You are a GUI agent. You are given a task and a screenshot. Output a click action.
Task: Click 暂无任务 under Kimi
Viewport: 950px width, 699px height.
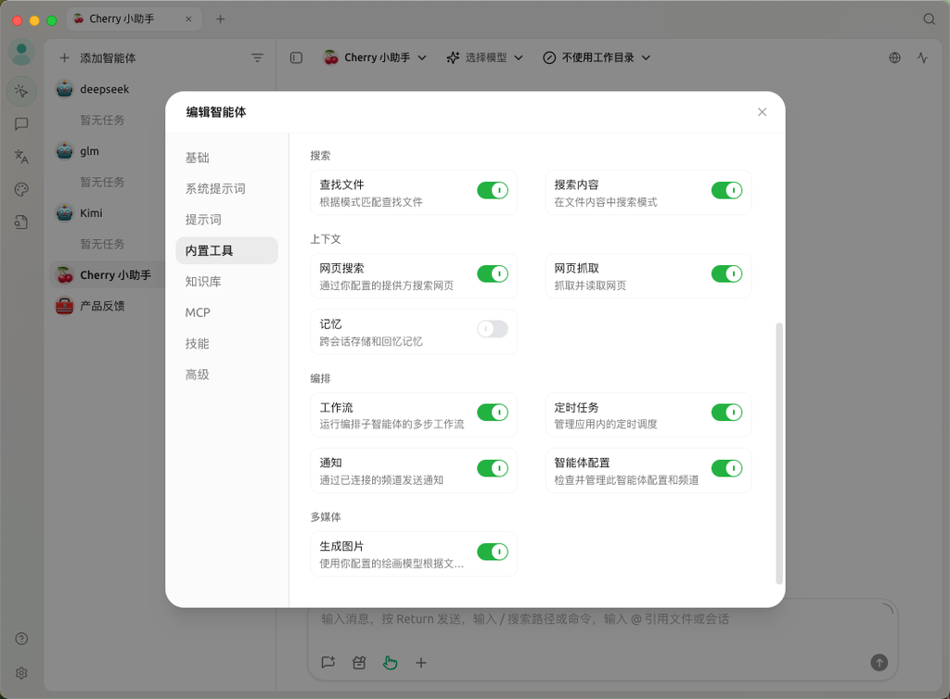click(x=102, y=244)
